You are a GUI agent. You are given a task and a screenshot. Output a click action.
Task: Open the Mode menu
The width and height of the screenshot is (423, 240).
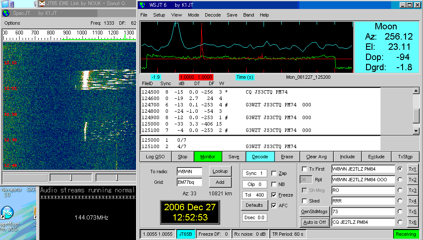[193, 15]
